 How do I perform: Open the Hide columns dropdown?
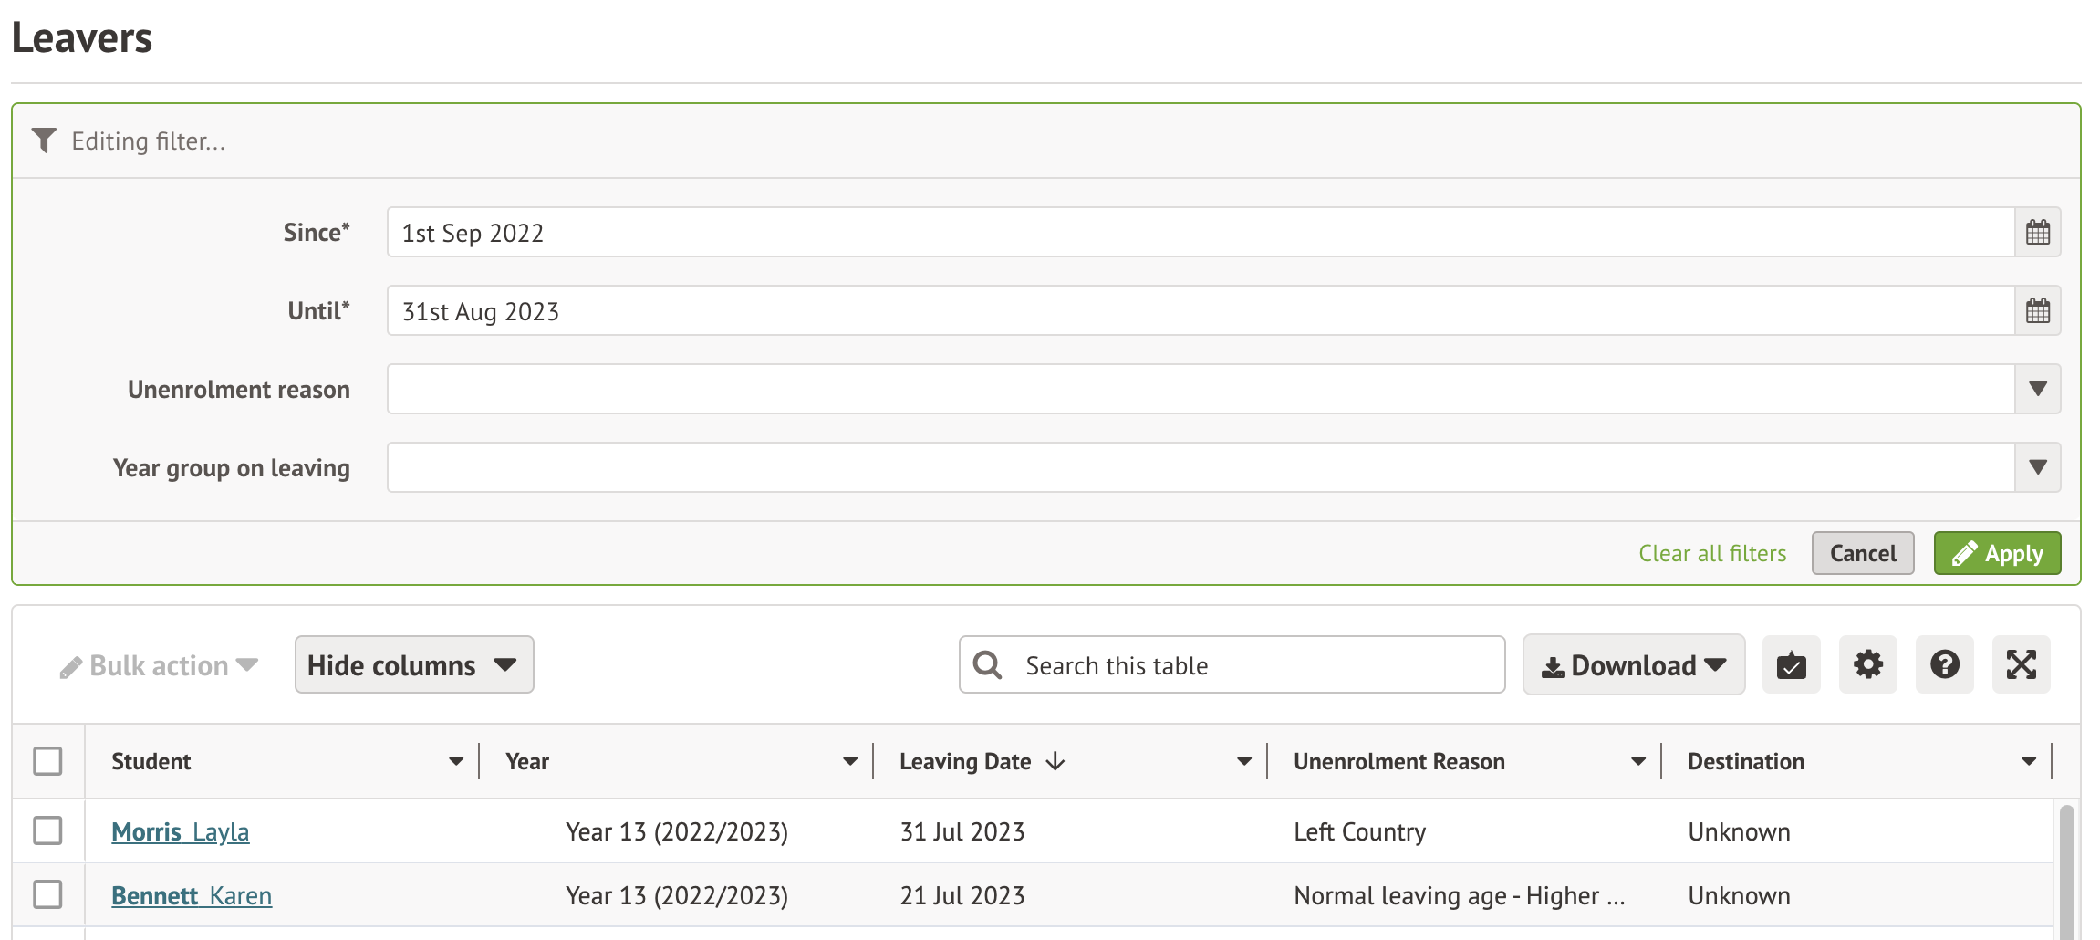coord(413,664)
